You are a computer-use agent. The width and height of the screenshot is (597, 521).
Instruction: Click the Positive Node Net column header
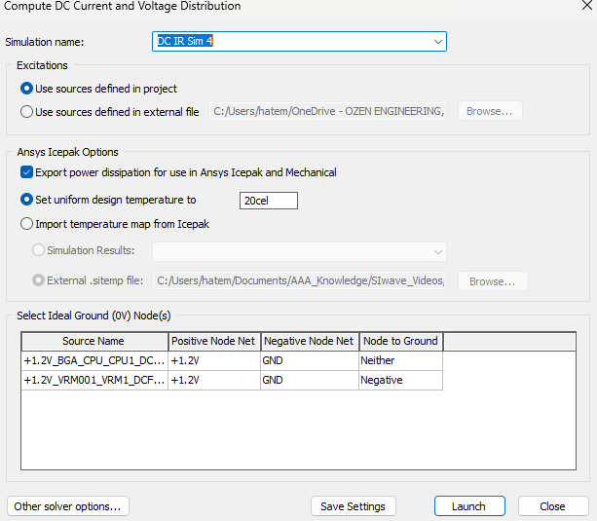tap(213, 341)
